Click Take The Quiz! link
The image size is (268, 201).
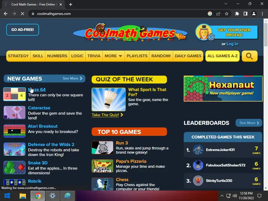107,115
